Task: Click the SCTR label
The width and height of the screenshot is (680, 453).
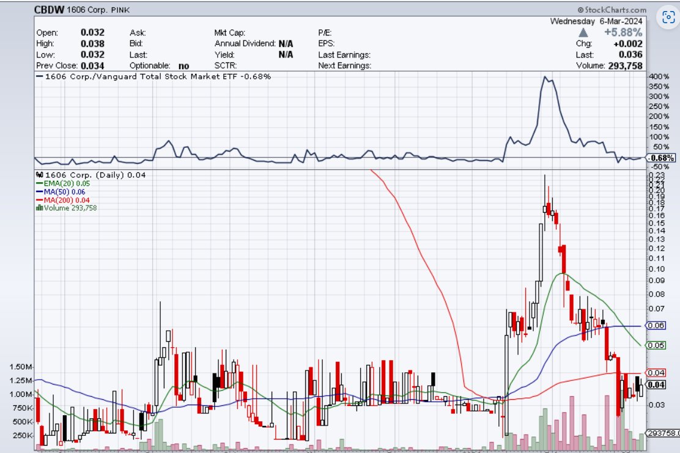Action: [x=226, y=66]
